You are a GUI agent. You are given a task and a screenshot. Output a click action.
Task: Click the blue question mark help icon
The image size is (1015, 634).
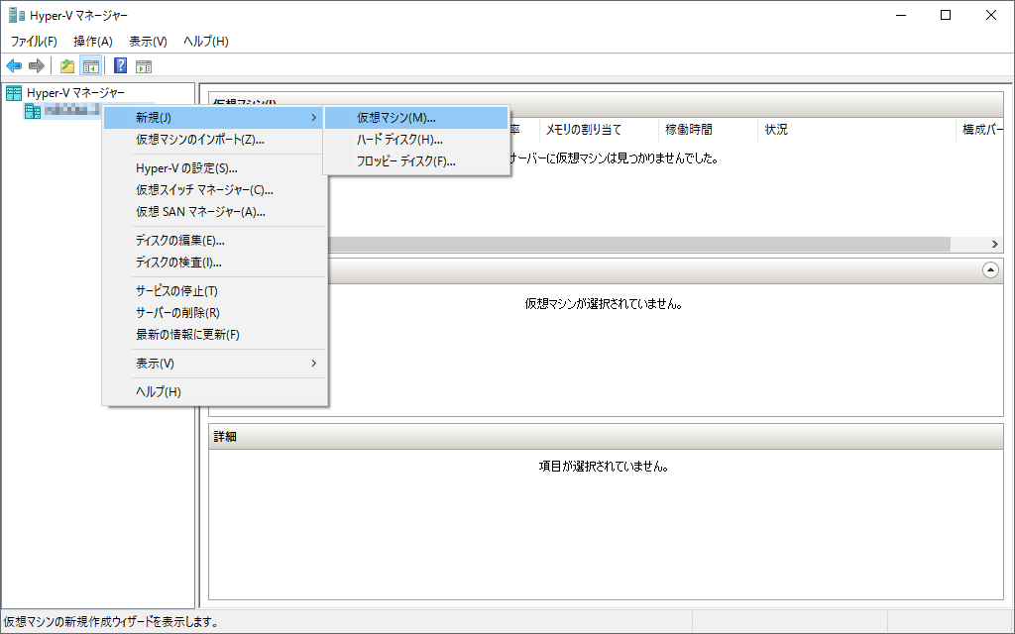coord(120,66)
